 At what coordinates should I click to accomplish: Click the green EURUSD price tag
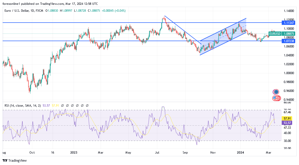(275, 34)
